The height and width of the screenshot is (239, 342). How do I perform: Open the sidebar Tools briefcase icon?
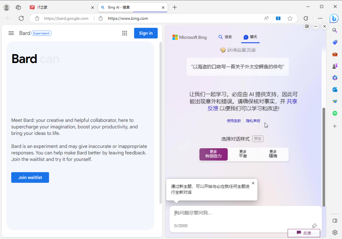pyautogui.click(x=334, y=54)
